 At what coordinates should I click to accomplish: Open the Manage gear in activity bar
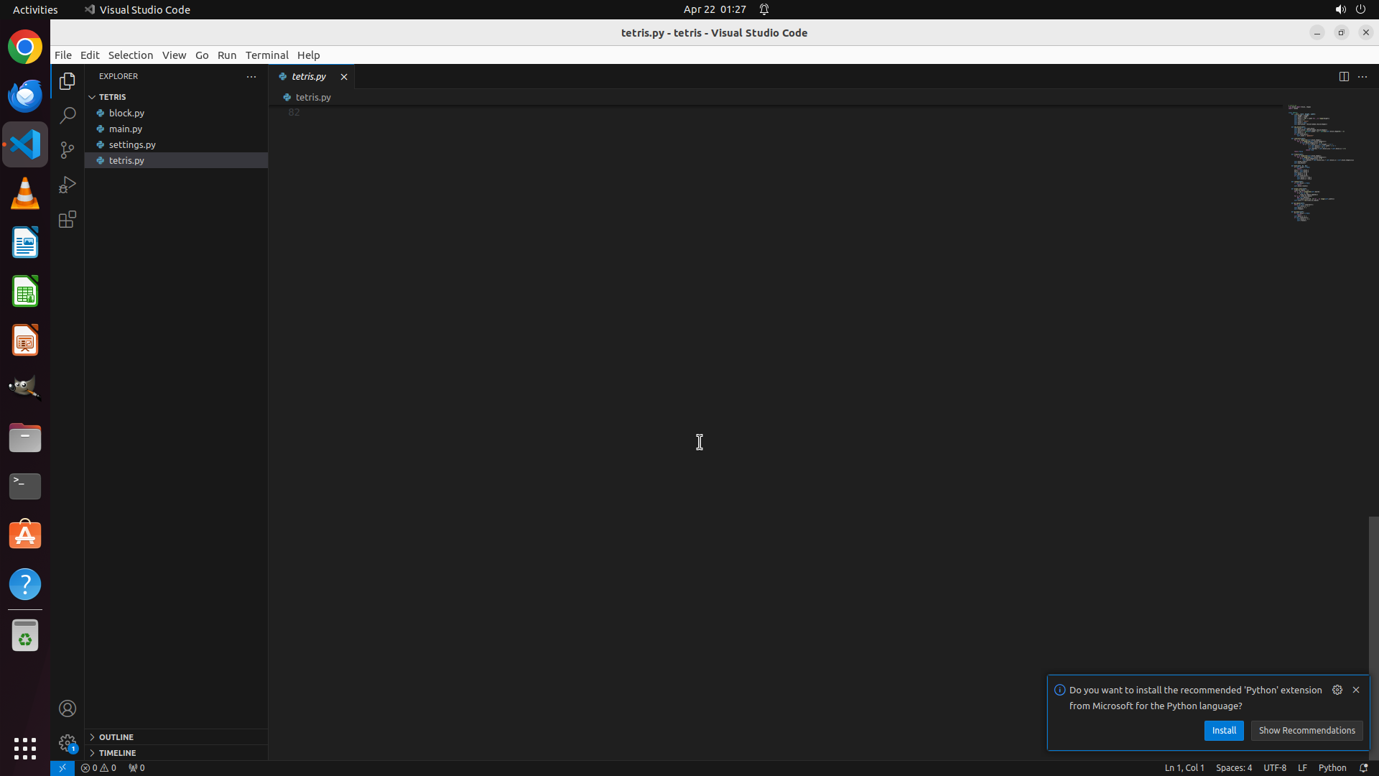(x=68, y=743)
